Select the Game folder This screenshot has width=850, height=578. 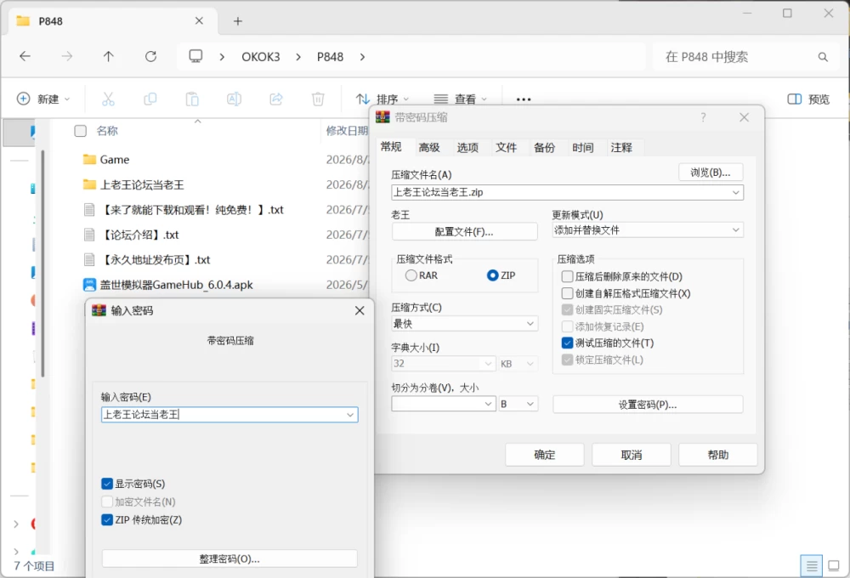115,160
